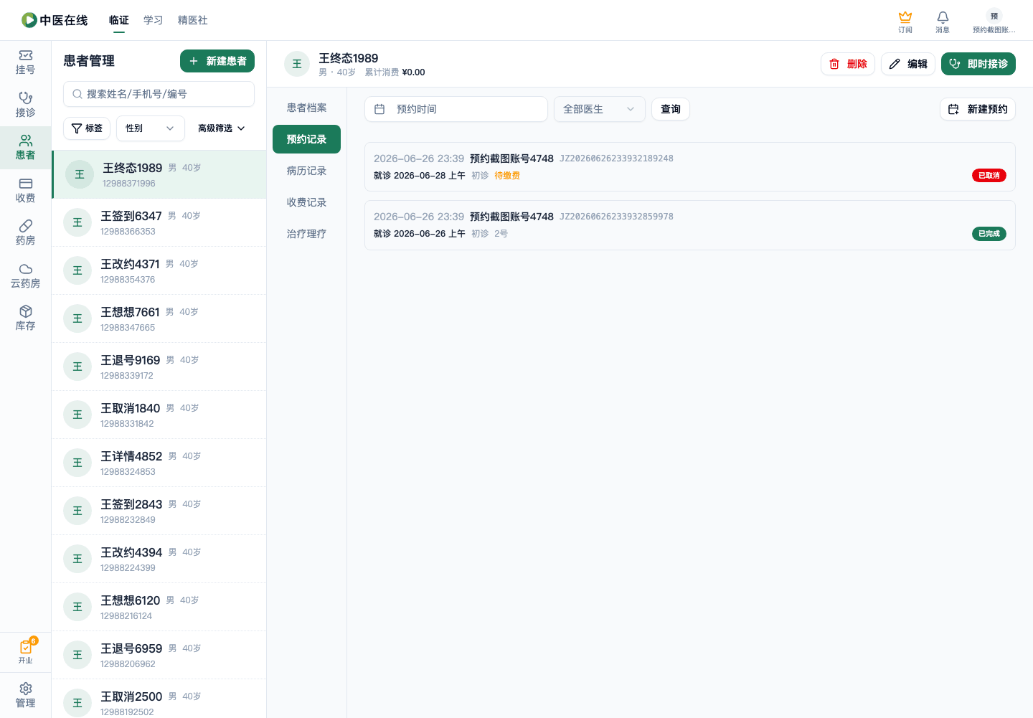Open the 病历记录 tab
The image size is (1033, 718).
[306, 171]
